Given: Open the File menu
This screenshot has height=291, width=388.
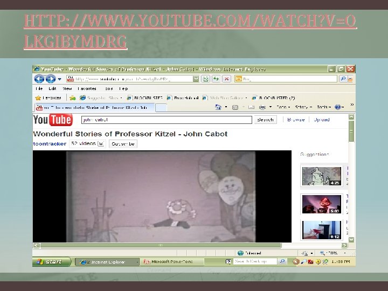Looking at the screenshot, I should coord(39,88).
